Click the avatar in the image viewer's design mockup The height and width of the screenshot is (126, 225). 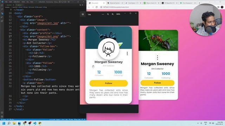(x=109, y=49)
